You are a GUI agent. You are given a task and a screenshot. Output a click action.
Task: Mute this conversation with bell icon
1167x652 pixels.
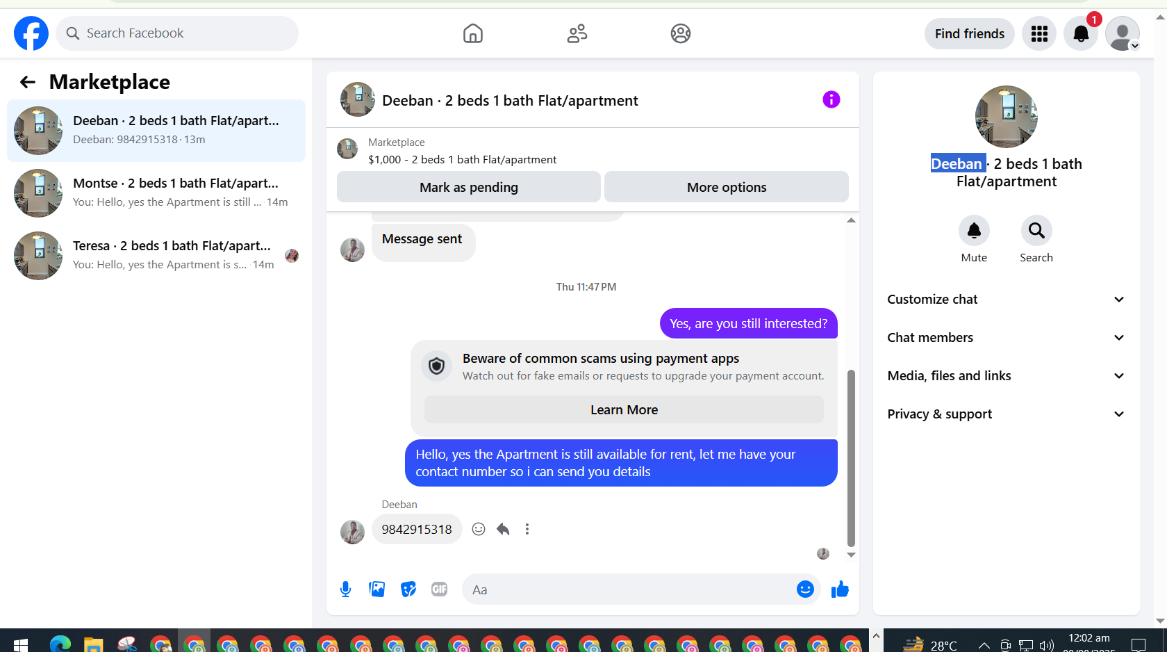[974, 231]
